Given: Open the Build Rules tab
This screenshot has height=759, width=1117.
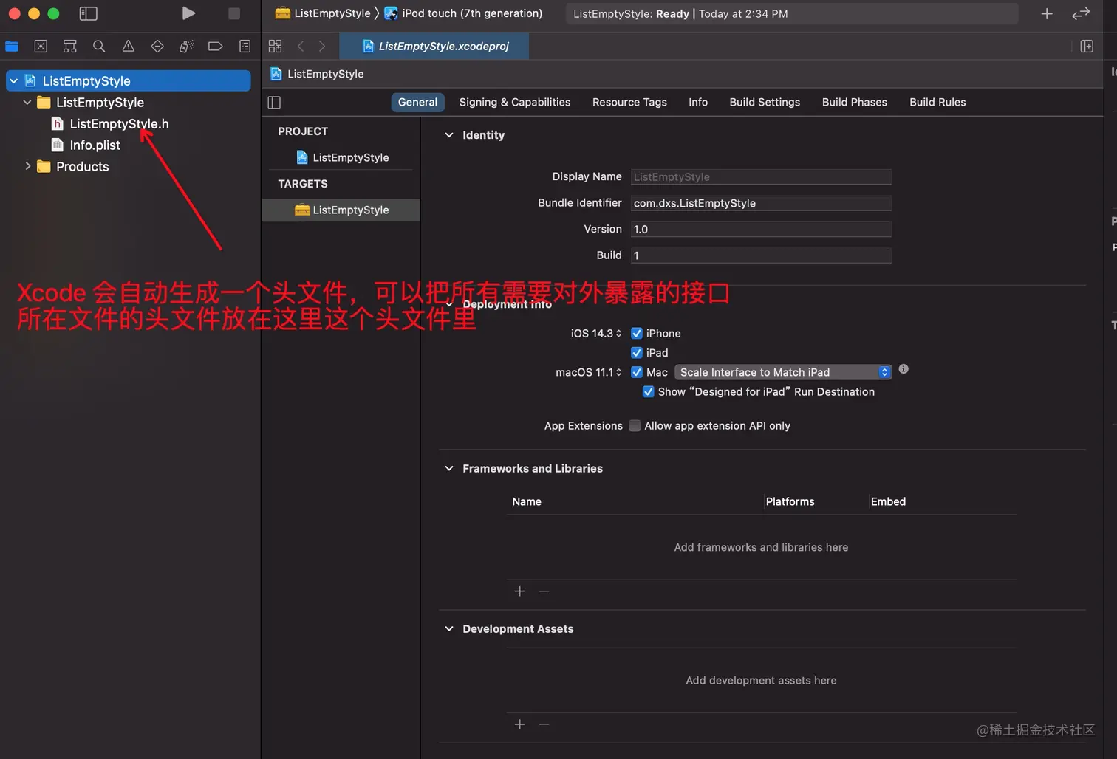Looking at the screenshot, I should coord(937,103).
